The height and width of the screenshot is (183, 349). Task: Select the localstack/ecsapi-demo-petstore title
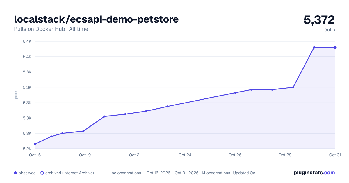[x=96, y=19]
